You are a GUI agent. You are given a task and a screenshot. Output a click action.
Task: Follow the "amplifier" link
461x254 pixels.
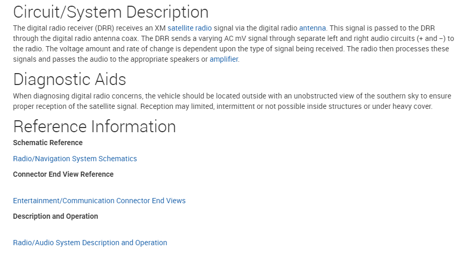click(223, 59)
